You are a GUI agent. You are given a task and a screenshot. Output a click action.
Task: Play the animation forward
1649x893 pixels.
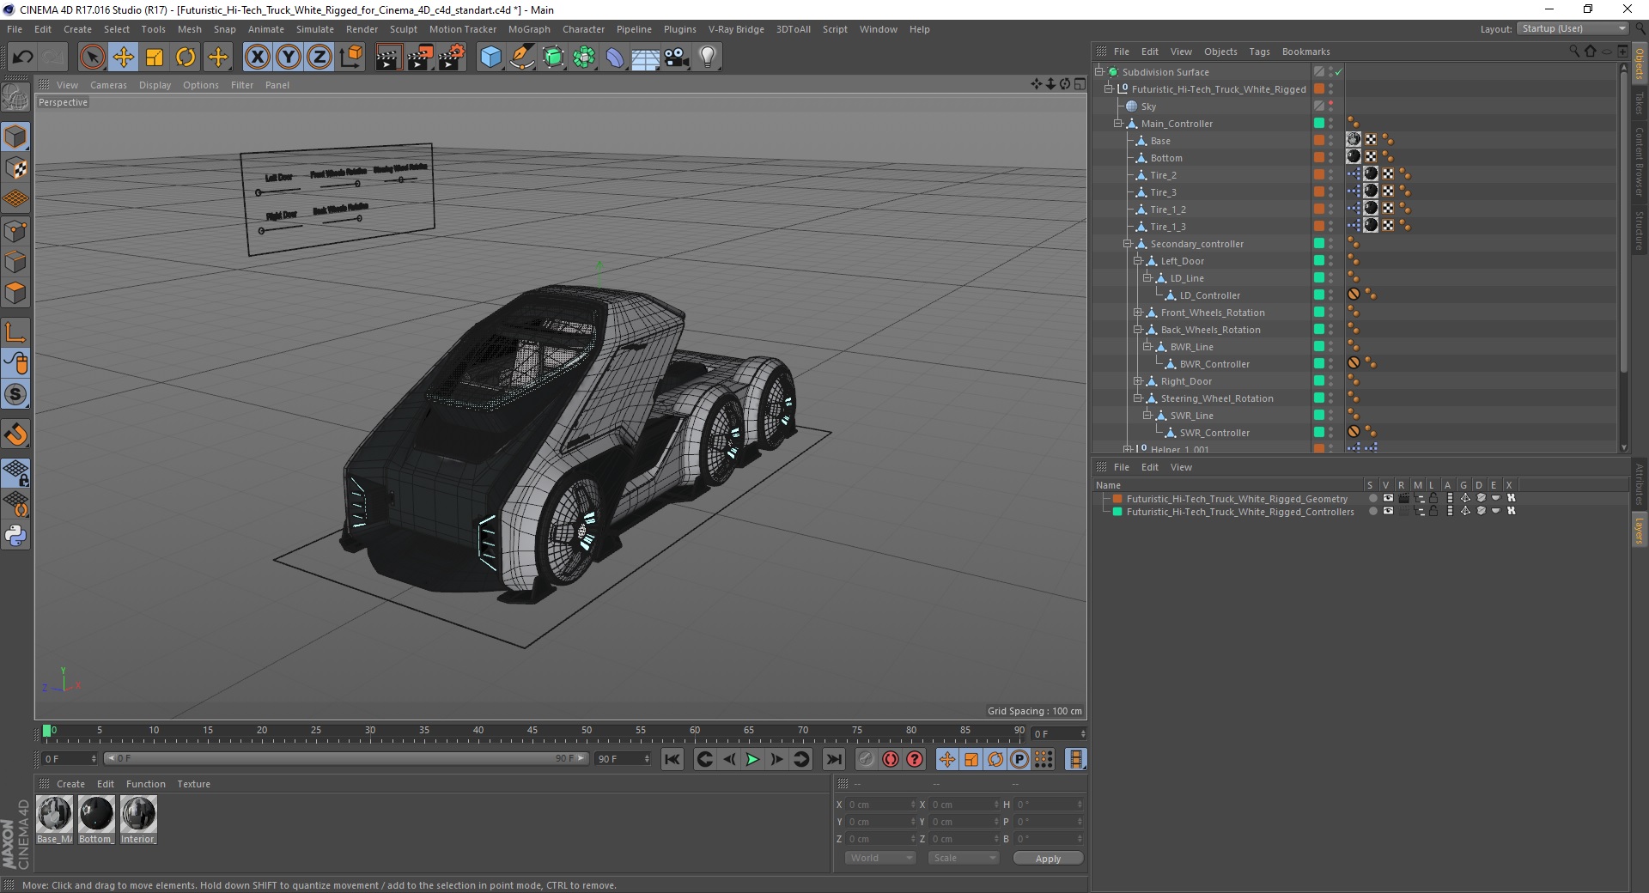pyautogui.click(x=752, y=759)
